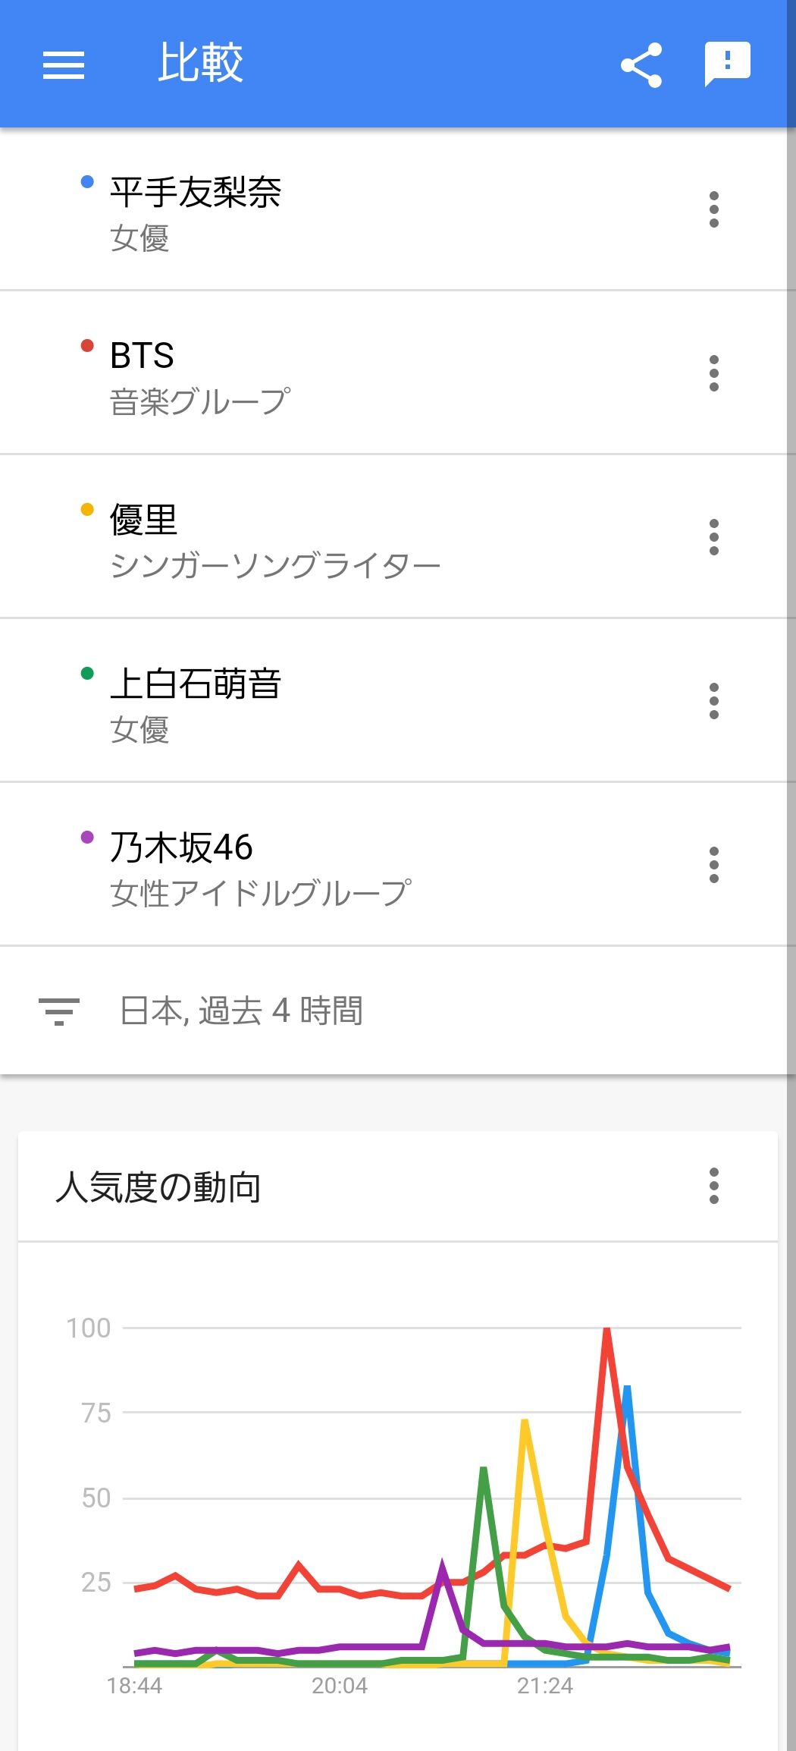Show more options for 優里
This screenshot has height=1751, width=796.
[x=713, y=537]
